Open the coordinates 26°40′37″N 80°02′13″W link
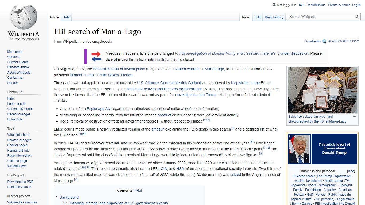The width and height of the screenshot is (365, 205). click(343, 41)
